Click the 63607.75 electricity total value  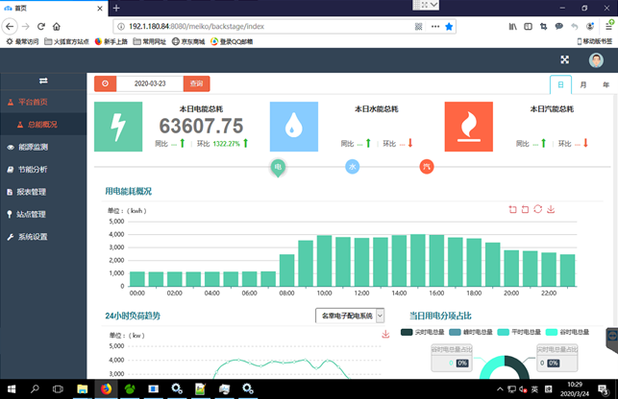click(201, 126)
